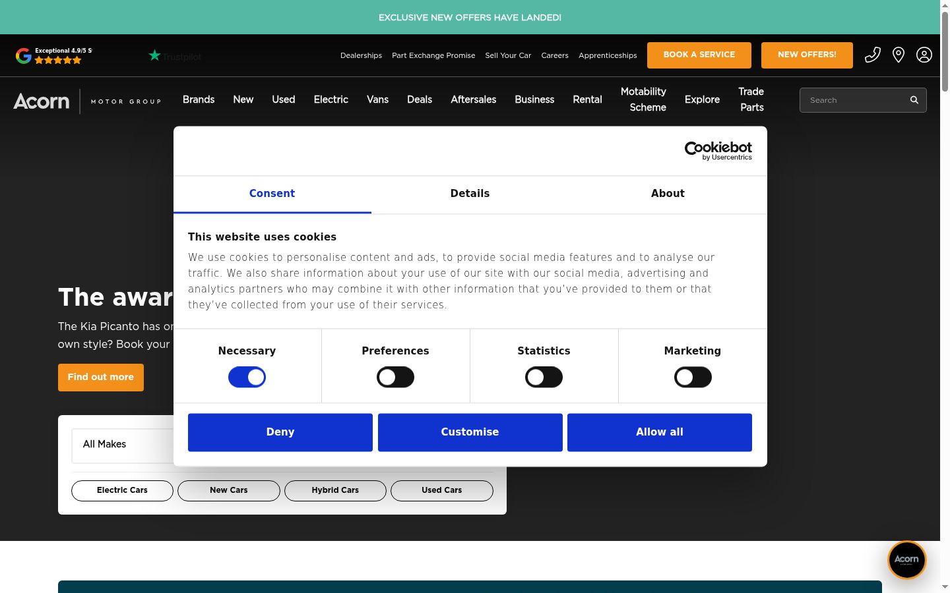Open the Dealerships link

click(x=361, y=55)
